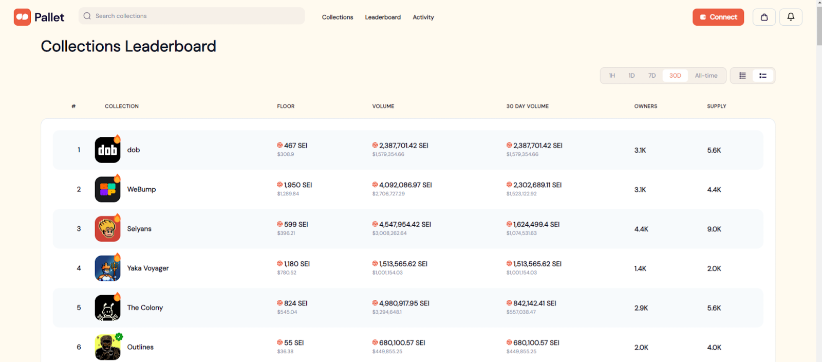Viewport: 822px width, 362px height.
Task: Click the SEI coin icon beside 467 SEI
Action: [280, 146]
